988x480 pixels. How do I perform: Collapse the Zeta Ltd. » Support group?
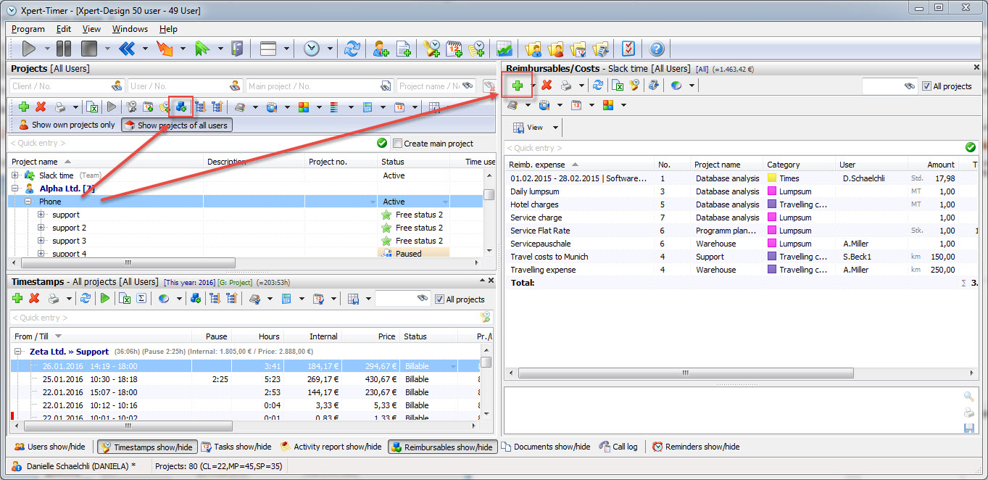click(x=19, y=351)
